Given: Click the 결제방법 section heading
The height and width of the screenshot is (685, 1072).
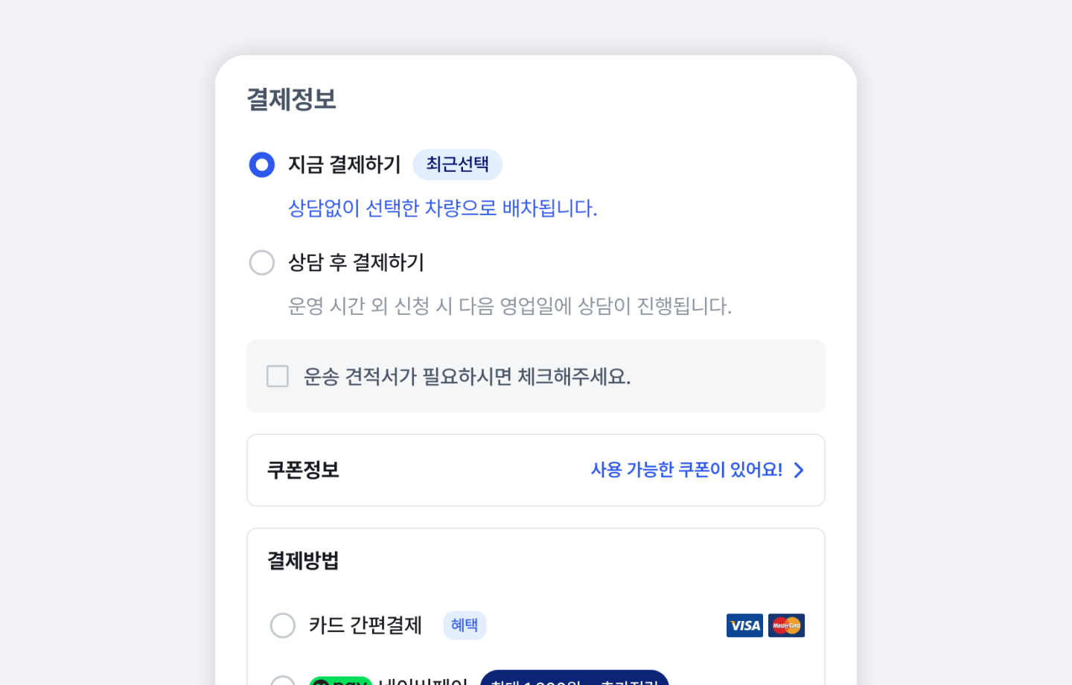Looking at the screenshot, I should click(x=303, y=561).
